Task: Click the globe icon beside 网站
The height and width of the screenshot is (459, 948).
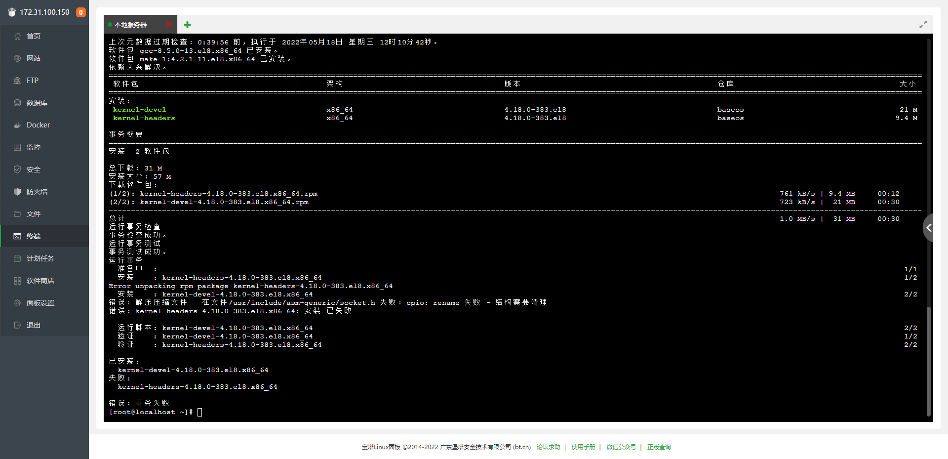Action: point(17,58)
